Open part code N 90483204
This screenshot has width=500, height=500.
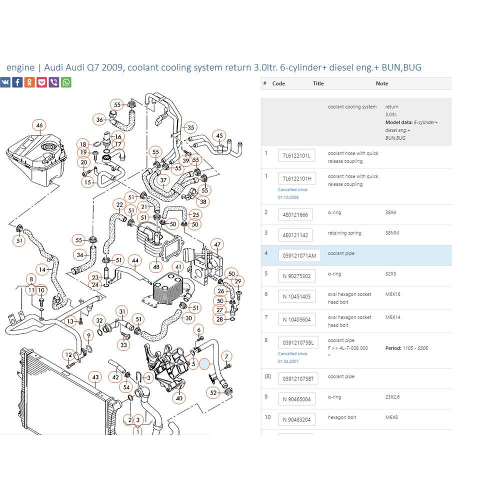297,419
